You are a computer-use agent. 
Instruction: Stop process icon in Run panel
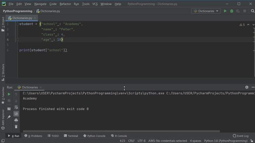point(9,100)
